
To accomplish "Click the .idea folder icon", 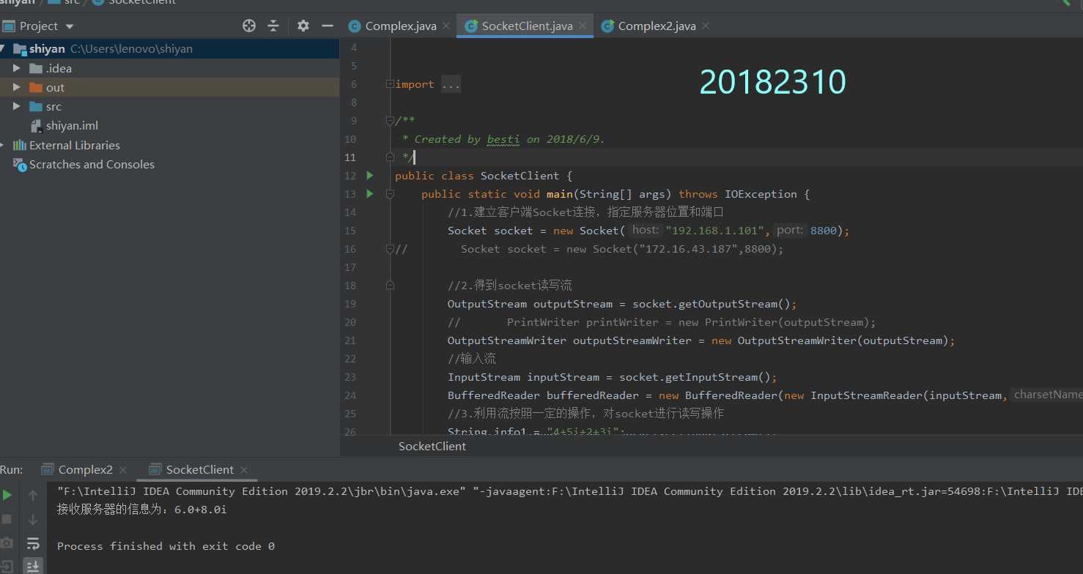I will 36,68.
